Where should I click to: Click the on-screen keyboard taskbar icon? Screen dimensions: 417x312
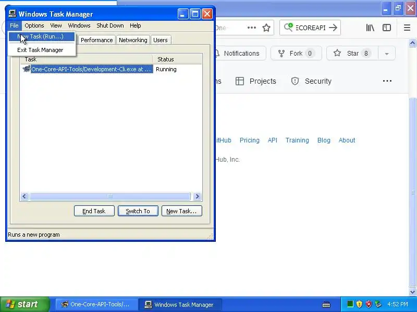pos(326,305)
